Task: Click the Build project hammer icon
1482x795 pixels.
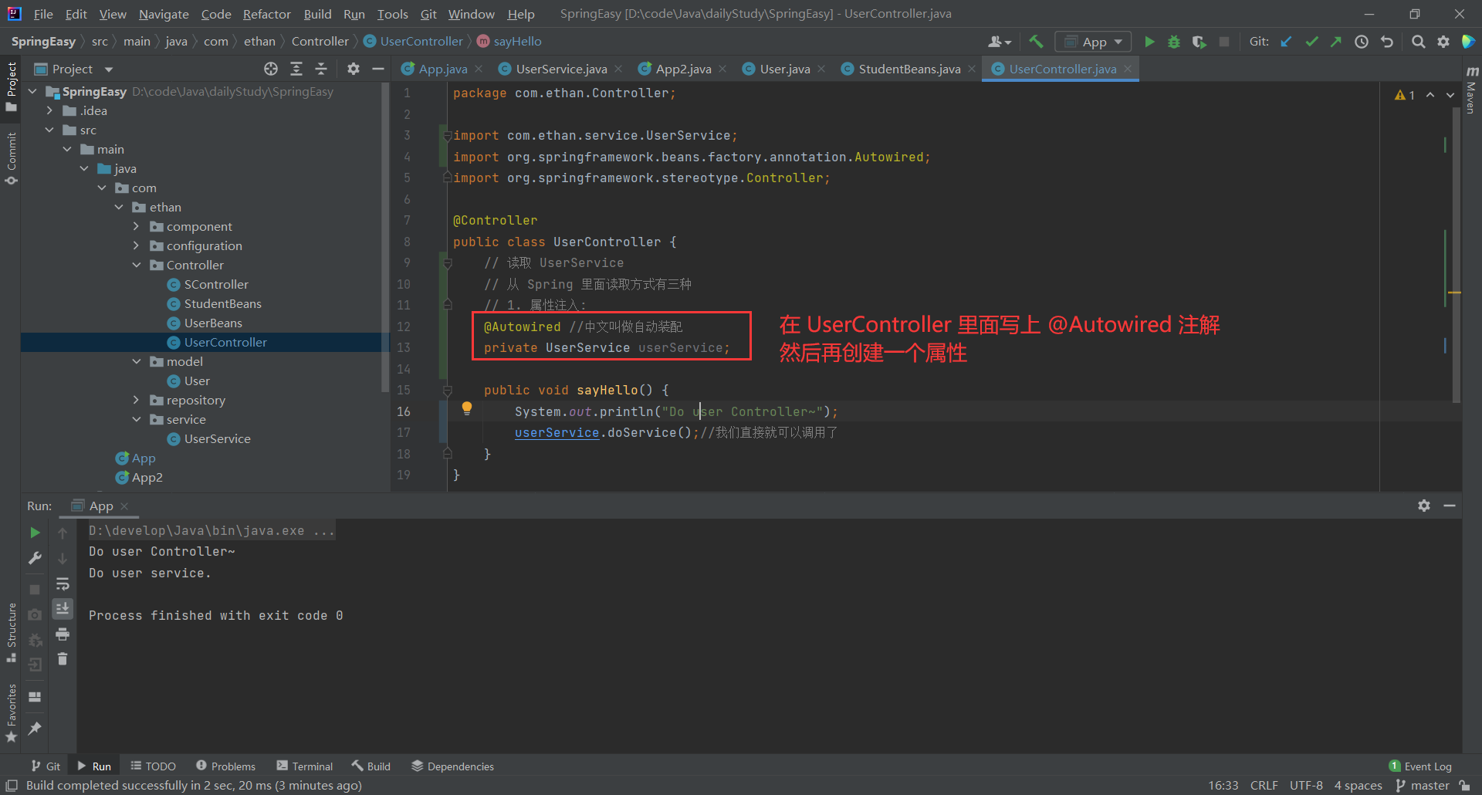Action: (x=1036, y=42)
